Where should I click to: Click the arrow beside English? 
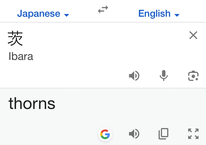(177, 15)
